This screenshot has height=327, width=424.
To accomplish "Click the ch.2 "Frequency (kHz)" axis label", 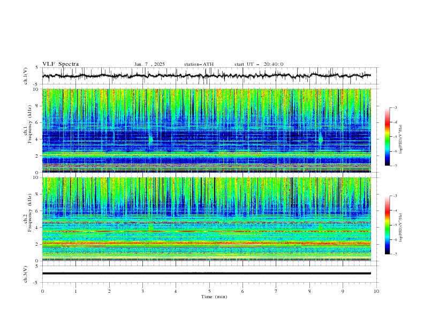I will (x=30, y=213).
